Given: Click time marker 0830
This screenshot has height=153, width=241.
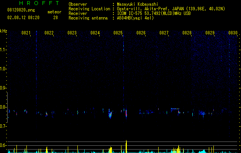Looking at the screenshot, I should (233, 33).
